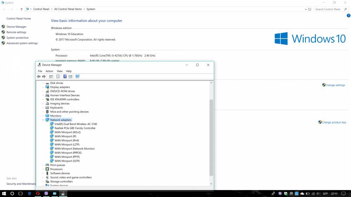
Task: Click icon beside Intel(R) Dual Band Wireless-AC 3160
Action: click(52, 124)
